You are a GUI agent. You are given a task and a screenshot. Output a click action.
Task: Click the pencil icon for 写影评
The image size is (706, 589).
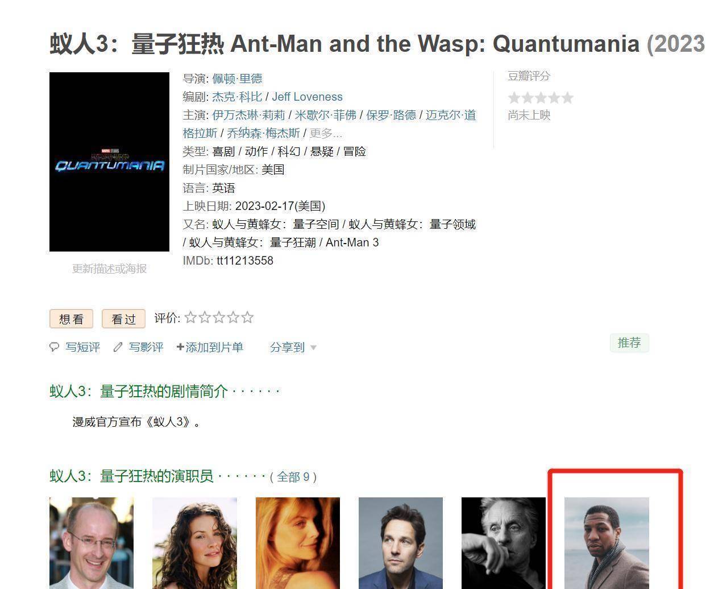pos(118,347)
